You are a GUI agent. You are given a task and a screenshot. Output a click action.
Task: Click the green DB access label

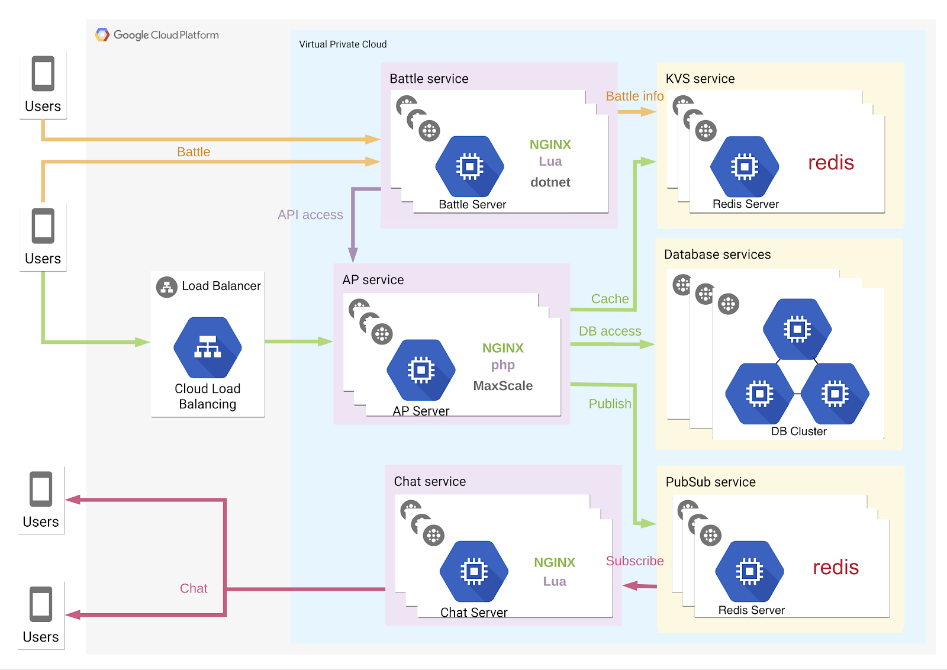point(610,331)
